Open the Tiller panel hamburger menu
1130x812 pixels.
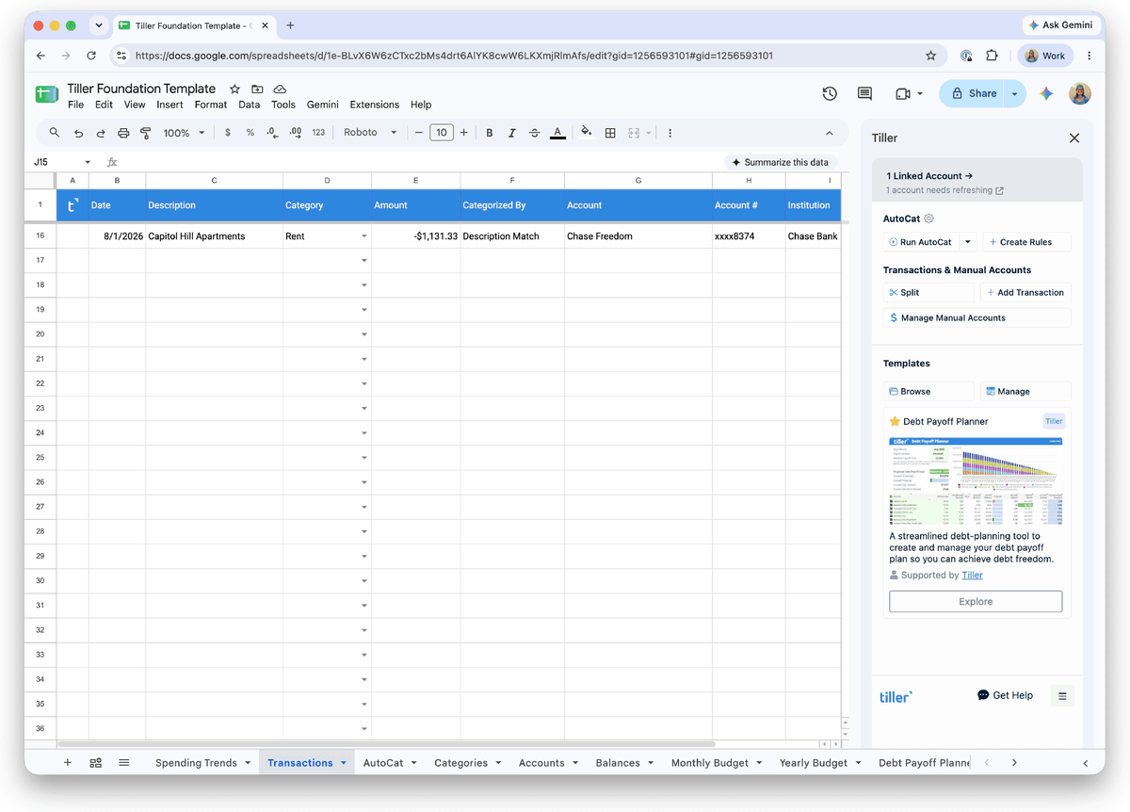(x=1062, y=696)
